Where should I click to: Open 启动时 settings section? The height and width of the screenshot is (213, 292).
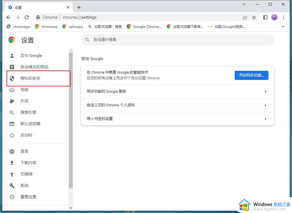tap(35, 135)
